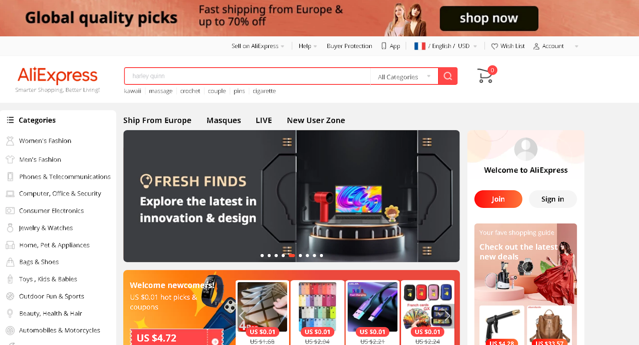Open the App phone icon link
The height and width of the screenshot is (345, 639).
click(384, 46)
